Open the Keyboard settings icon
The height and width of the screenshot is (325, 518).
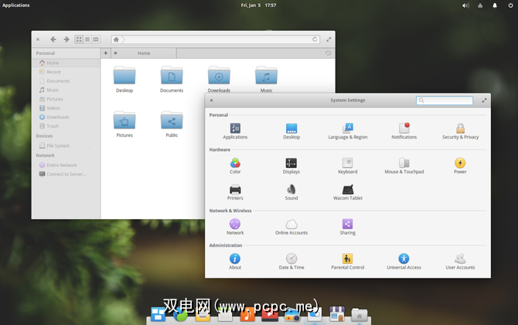pyautogui.click(x=348, y=164)
